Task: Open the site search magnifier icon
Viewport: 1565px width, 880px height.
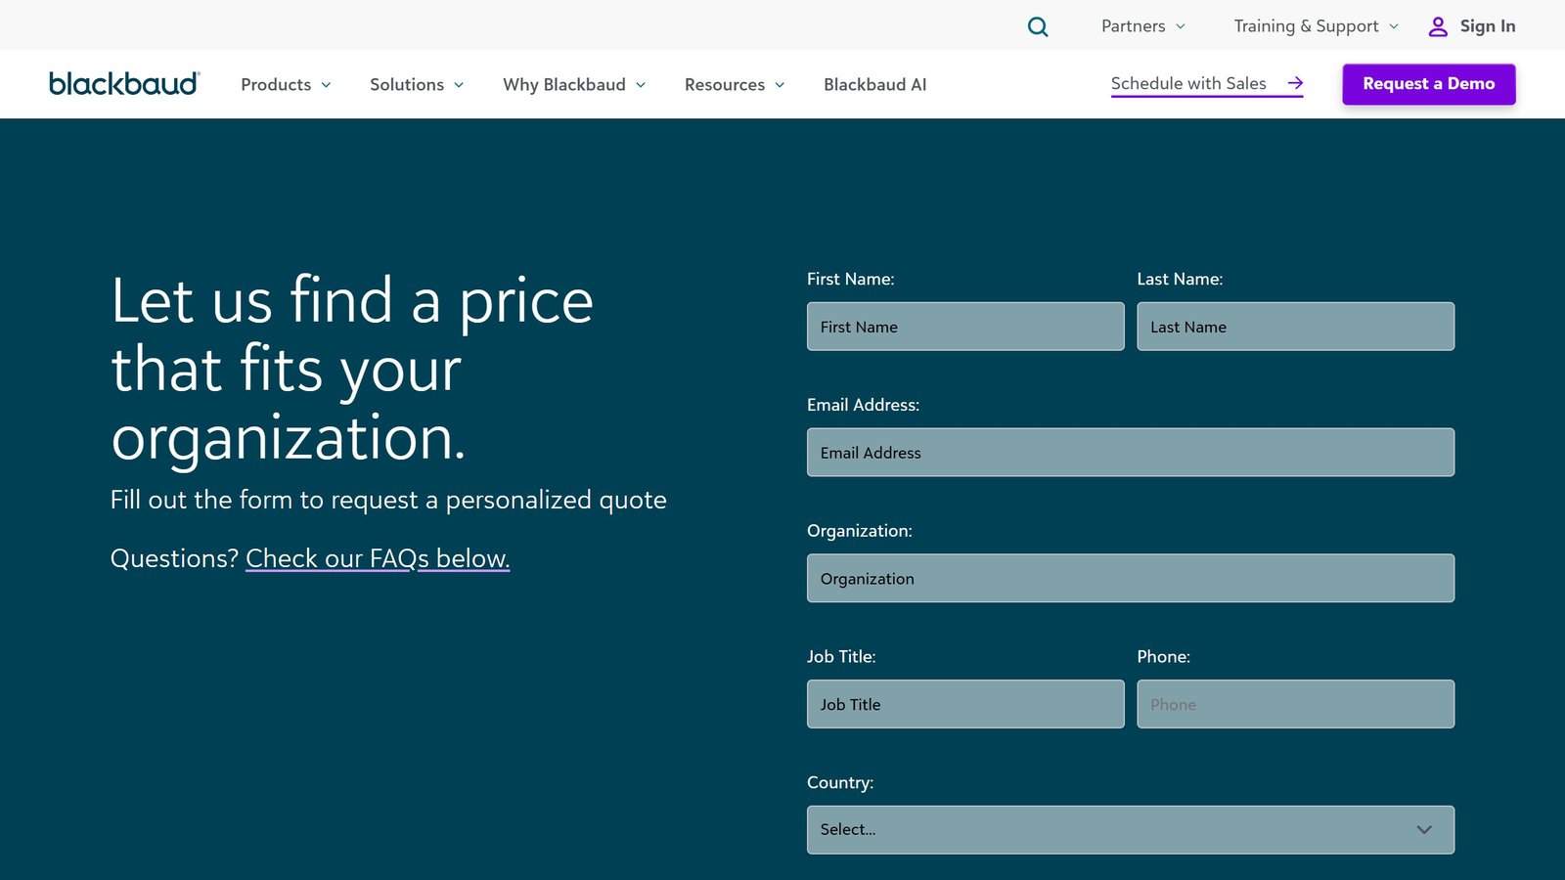Action: 1038,26
